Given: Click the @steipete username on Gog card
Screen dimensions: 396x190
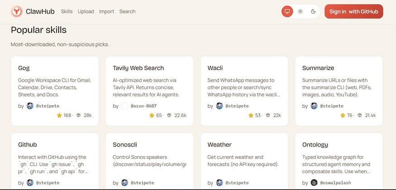Looking at the screenshot, I should pos(48,106).
